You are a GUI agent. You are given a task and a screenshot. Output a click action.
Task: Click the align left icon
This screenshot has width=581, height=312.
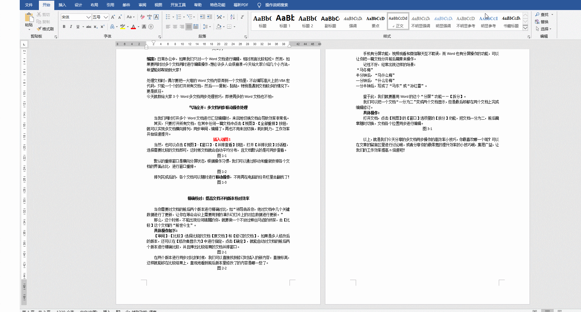168,27
